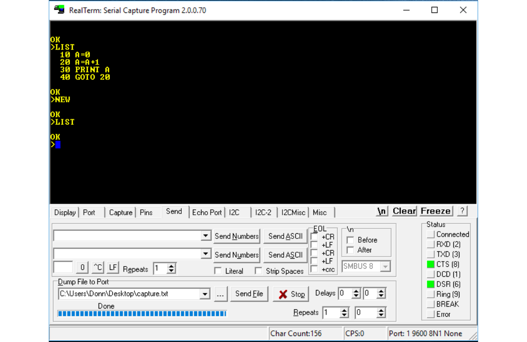Click the ? help button
This screenshot has width=527, height=342.
point(462,211)
